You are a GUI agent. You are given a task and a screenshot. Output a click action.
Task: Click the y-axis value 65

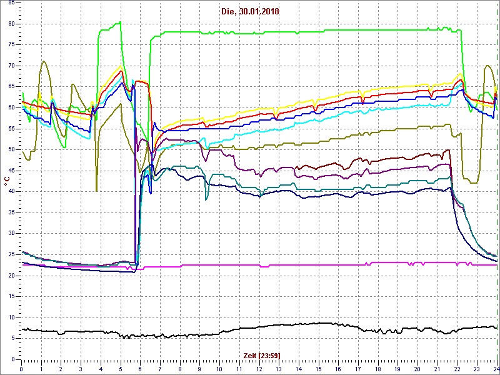11,87
